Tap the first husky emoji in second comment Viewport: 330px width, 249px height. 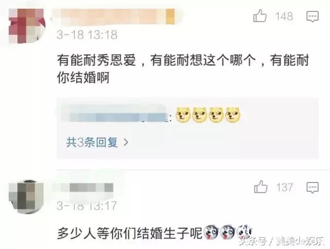pyautogui.click(x=211, y=232)
